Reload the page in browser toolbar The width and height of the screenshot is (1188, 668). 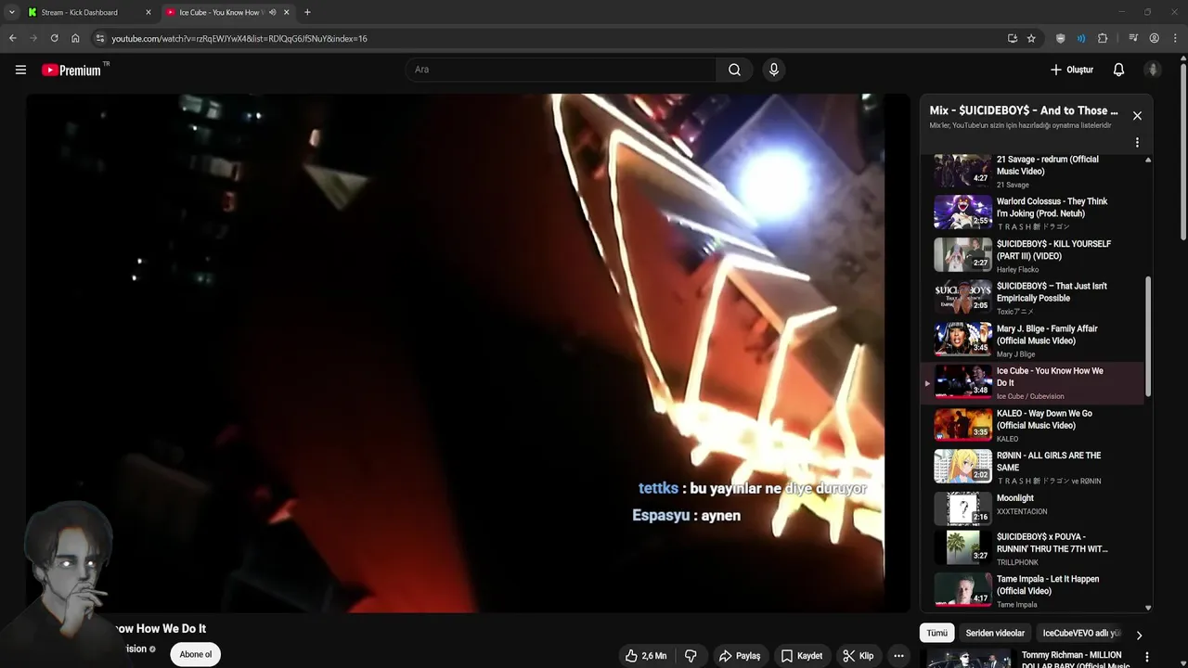pos(54,38)
